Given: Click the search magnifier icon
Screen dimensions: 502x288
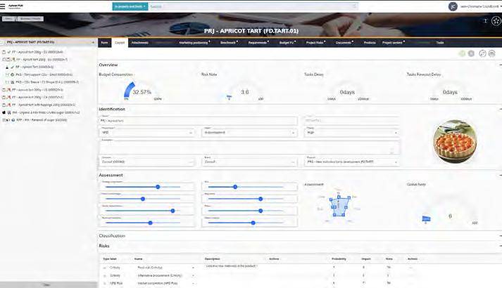Looking at the screenshot, I should pos(354,6).
